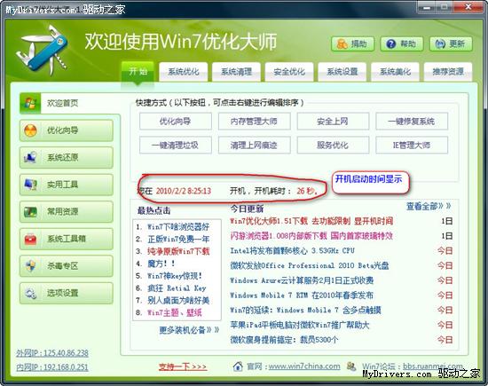Image resolution: width=488 pixels, height=386 pixels.
Task: Open the 系统设置 tab
Action: pos(342,72)
